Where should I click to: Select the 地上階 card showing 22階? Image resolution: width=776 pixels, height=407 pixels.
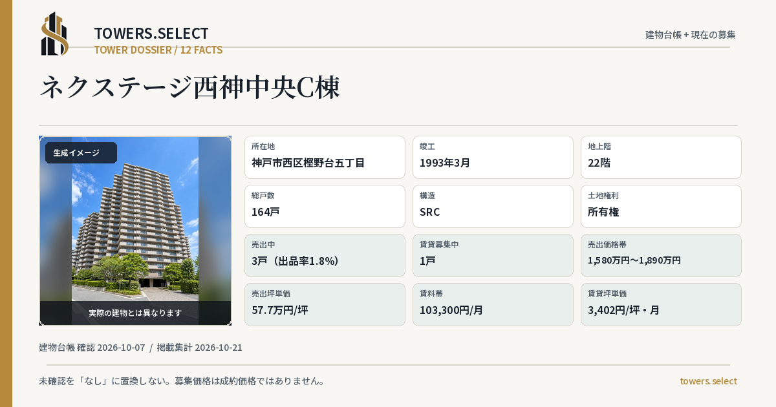[661, 157]
